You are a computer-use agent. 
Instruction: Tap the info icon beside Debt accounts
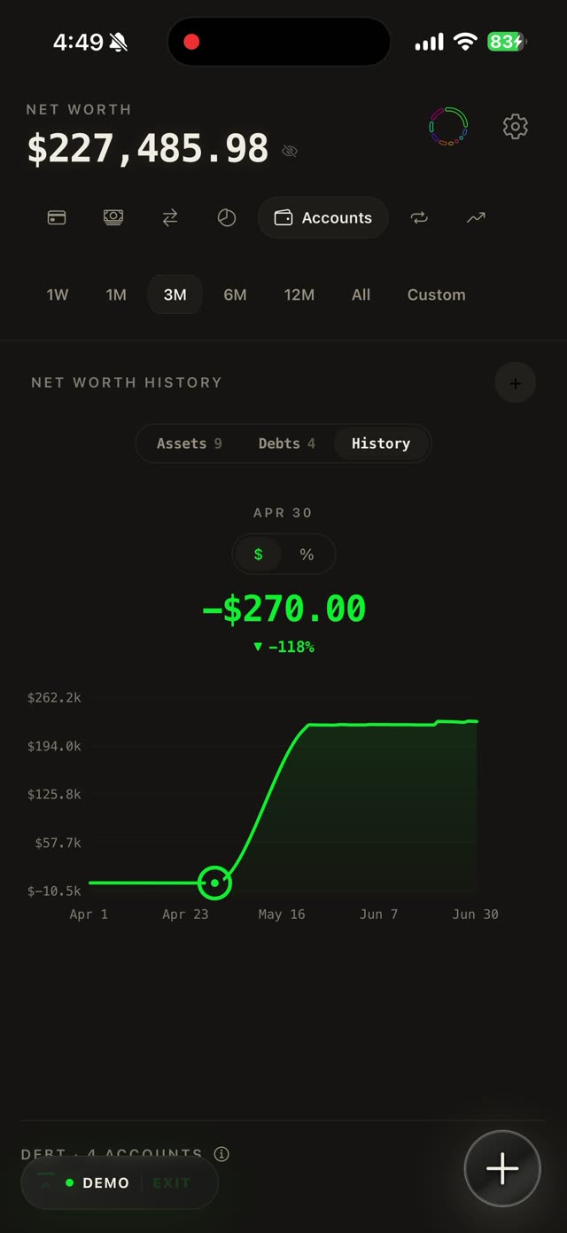tap(221, 1154)
